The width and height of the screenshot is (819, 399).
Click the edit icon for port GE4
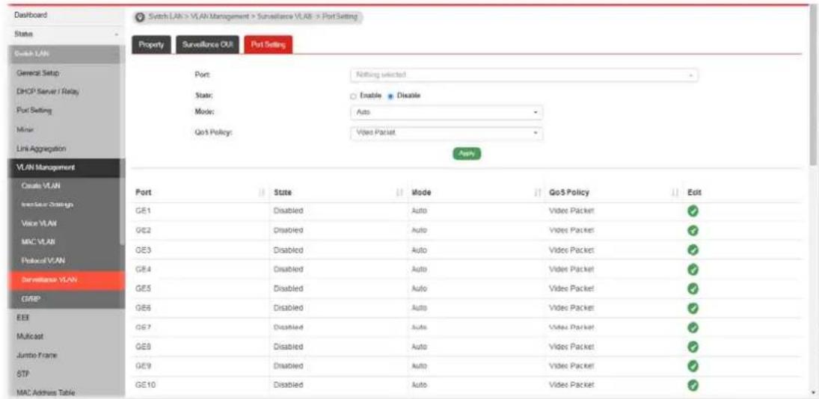(693, 269)
